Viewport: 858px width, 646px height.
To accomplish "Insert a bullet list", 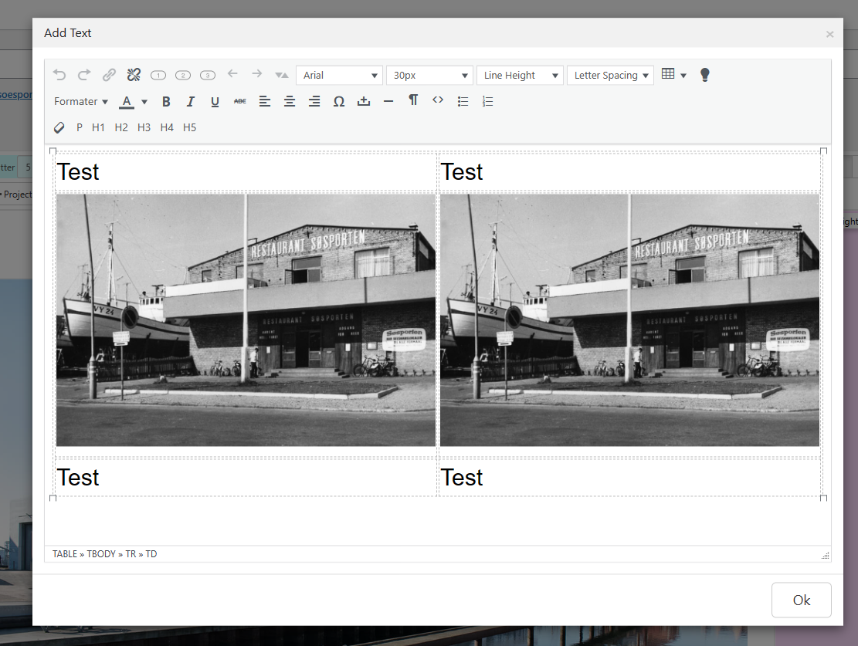I will click(x=463, y=101).
